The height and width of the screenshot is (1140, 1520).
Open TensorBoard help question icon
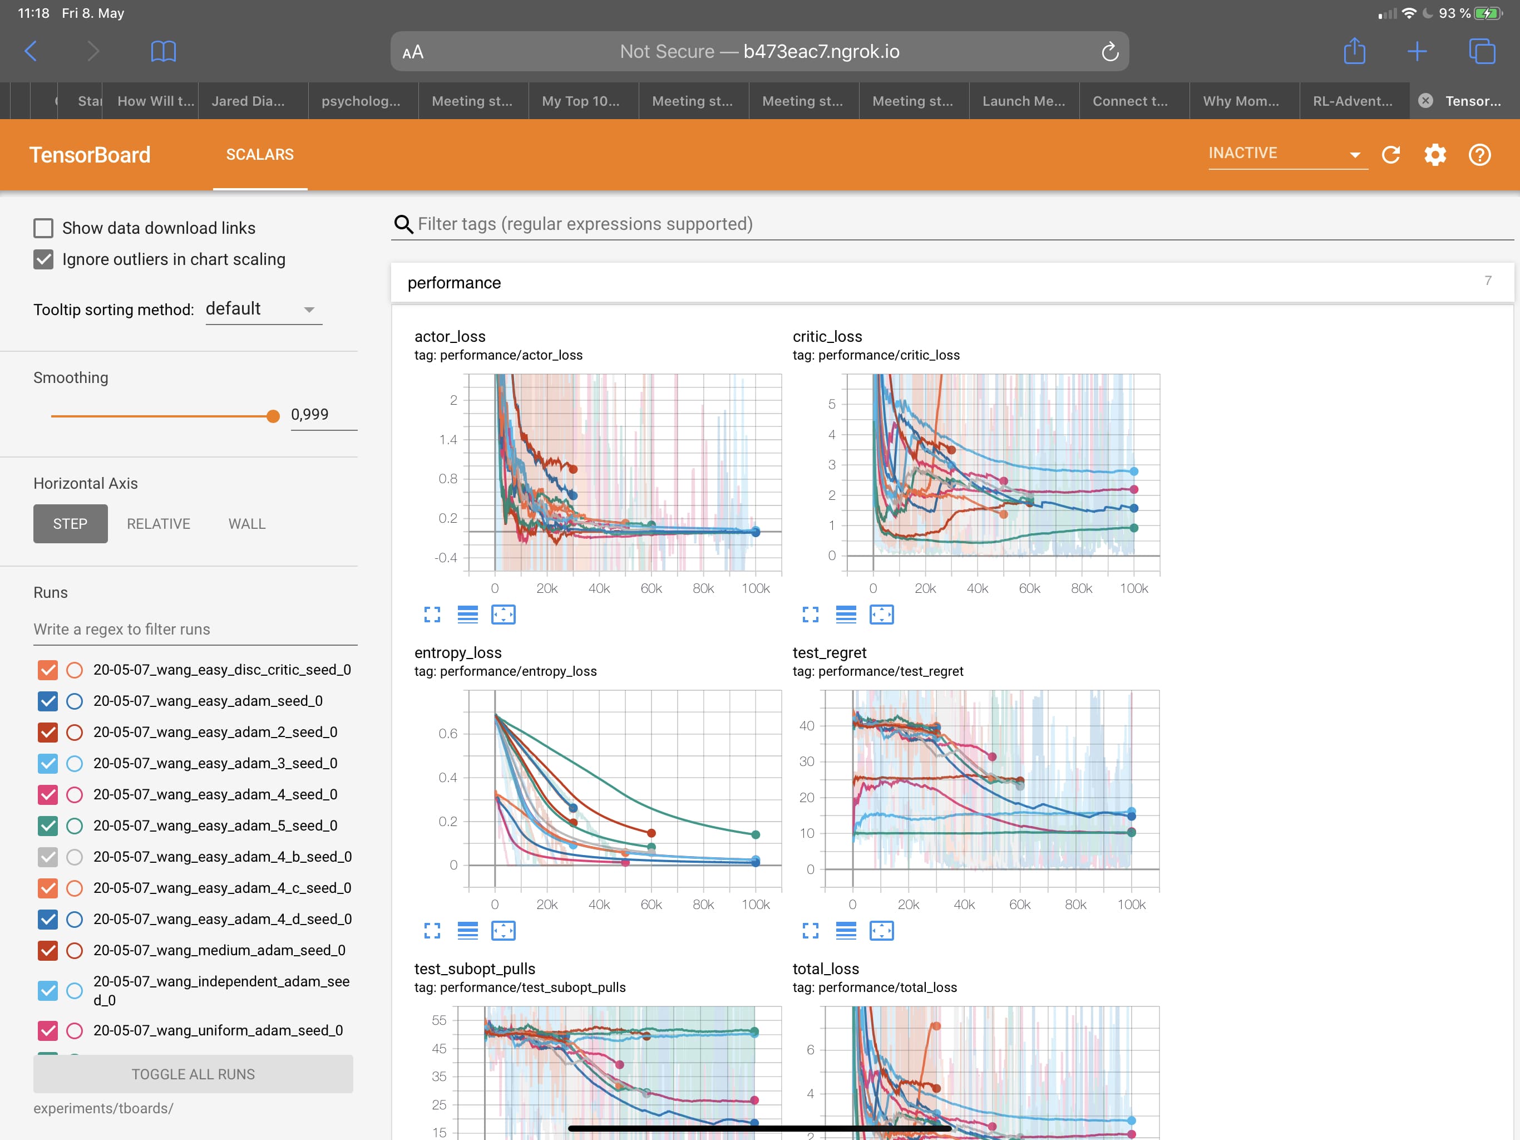pos(1479,155)
